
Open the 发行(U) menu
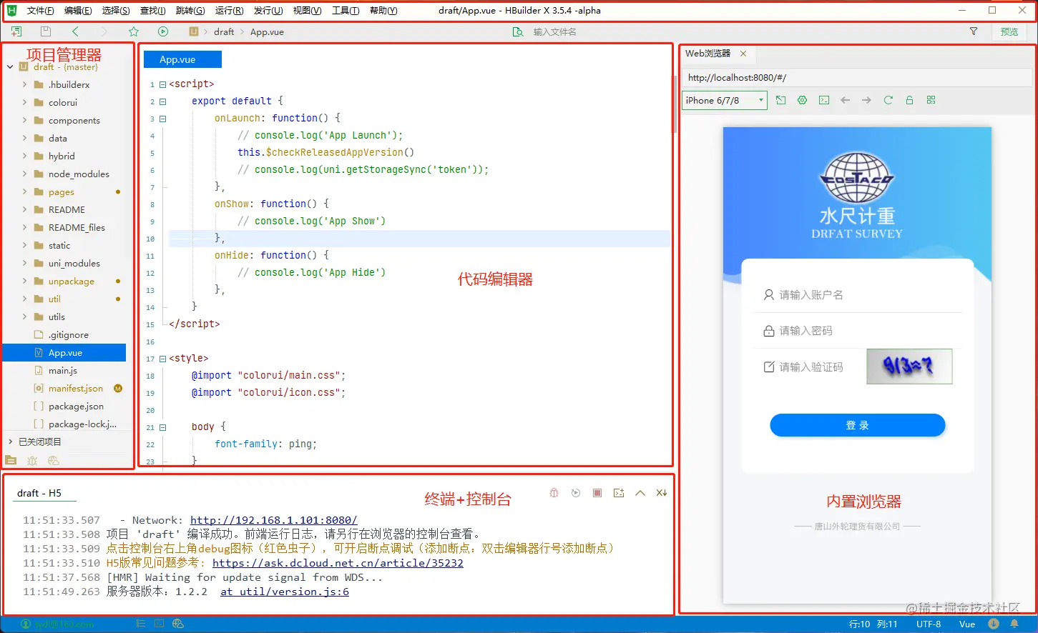click(268, 11)
